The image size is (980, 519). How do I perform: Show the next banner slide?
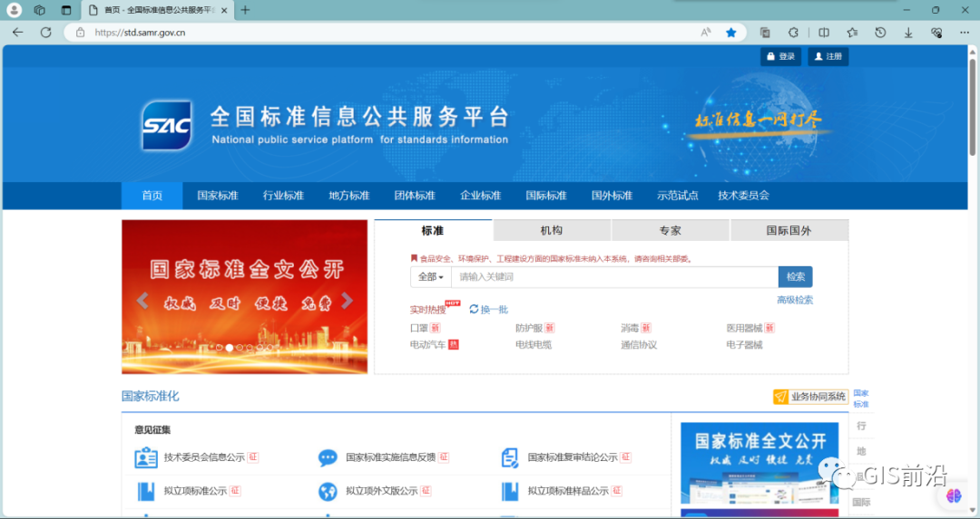pos(347,302)
